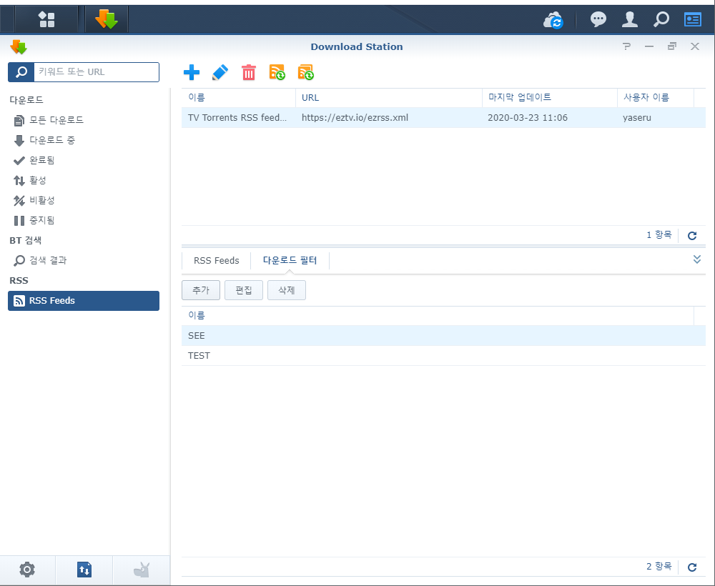The width and height of the screenshot is (715, 586).
Task: Open the user account options icon
Action: [x=630, y=19]
